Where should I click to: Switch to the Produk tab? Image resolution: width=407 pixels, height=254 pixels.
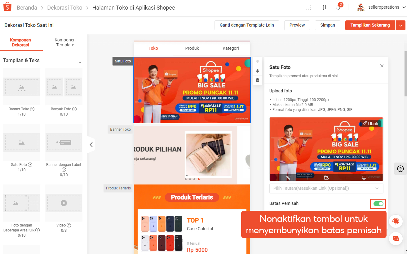pos(192,48)
